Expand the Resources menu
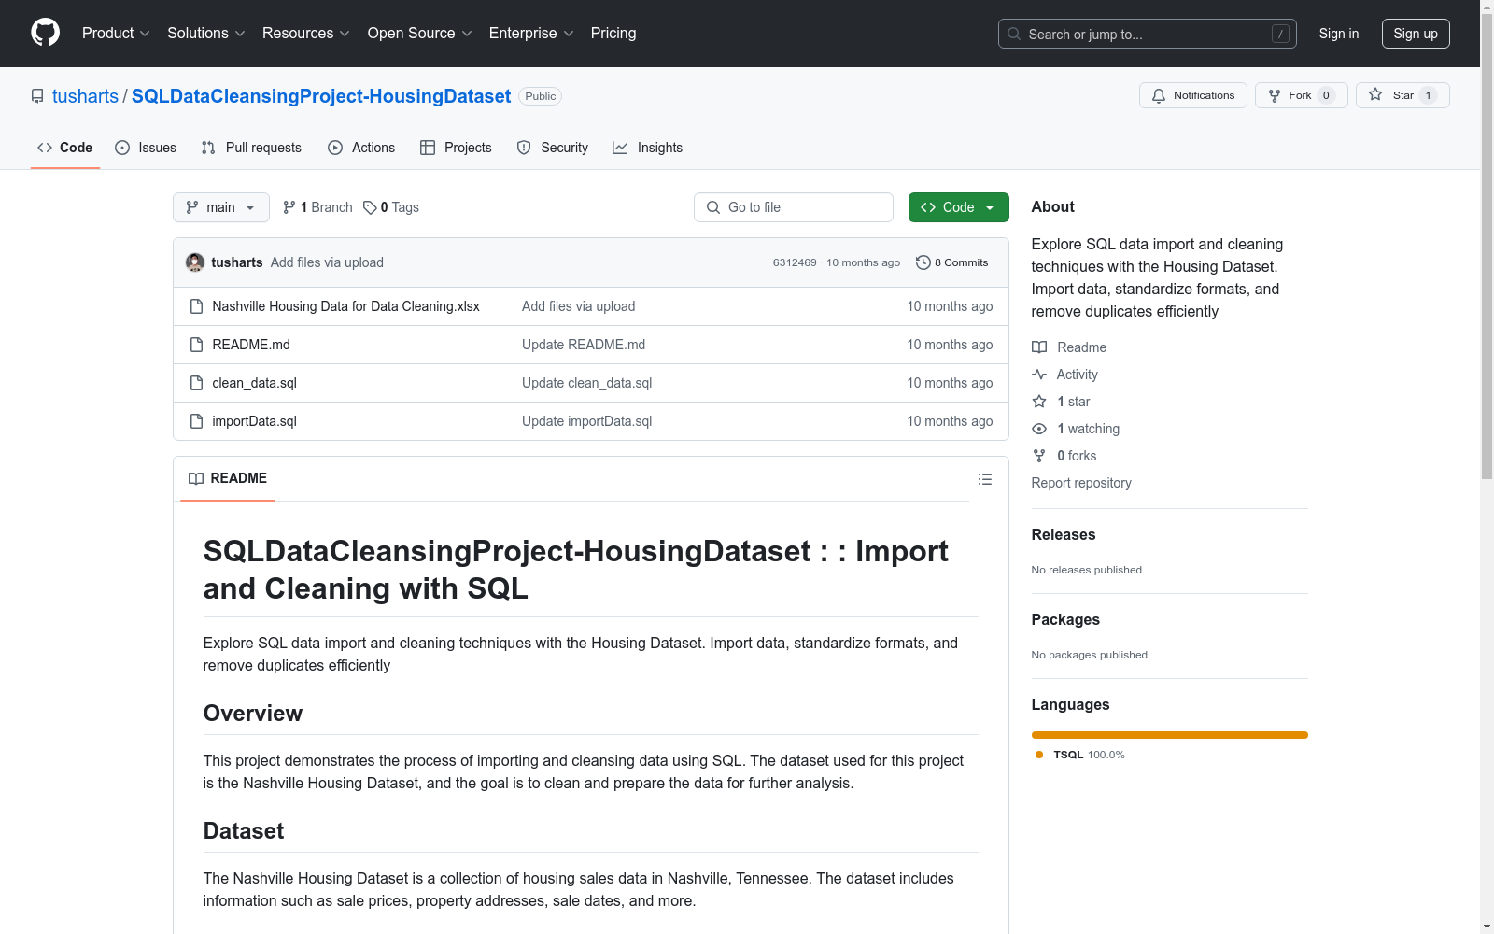Screen dimensions: 1494x934 pyautogui.click(x=306, y=34)
